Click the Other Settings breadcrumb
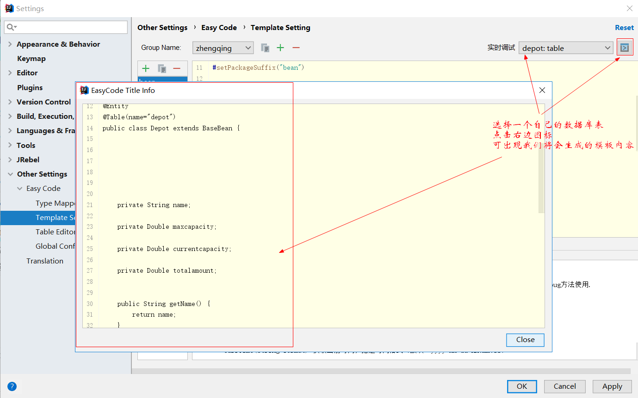This screenshot has height=398, width=638. point(162,28)
